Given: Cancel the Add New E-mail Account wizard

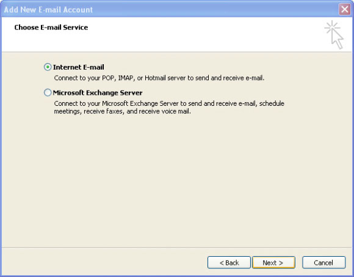Looking at the screenshot, I should tap(323, 262).
